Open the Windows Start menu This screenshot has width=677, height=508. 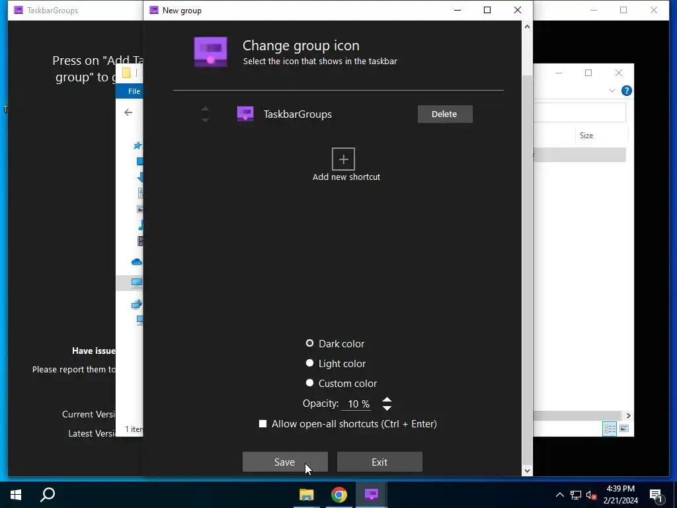point(16,495)
